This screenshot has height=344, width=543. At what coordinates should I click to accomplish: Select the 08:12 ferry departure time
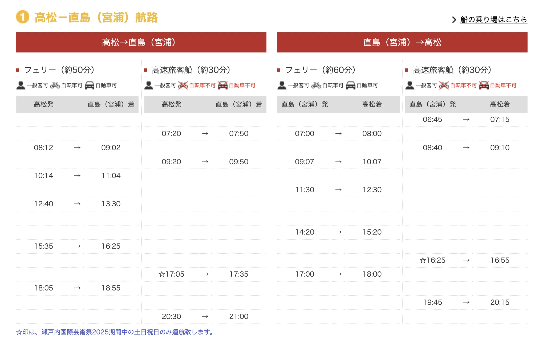(43, 148)
